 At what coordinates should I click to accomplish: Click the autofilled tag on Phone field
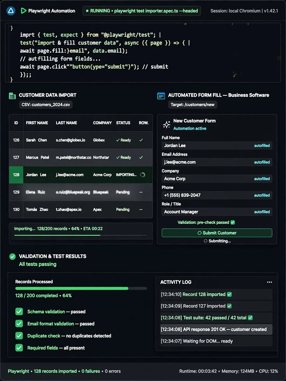pyautogui.click(x=262, y=195)
